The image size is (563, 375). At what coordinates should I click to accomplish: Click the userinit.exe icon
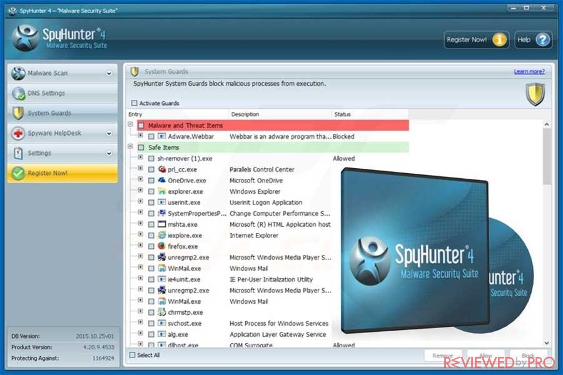162,202
